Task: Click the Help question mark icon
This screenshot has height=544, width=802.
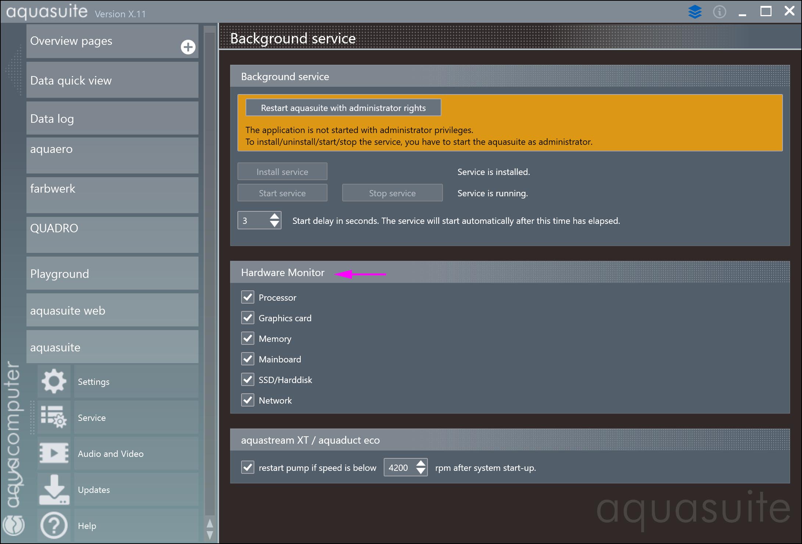Action: pyautogui.click(x=54, y=525)
